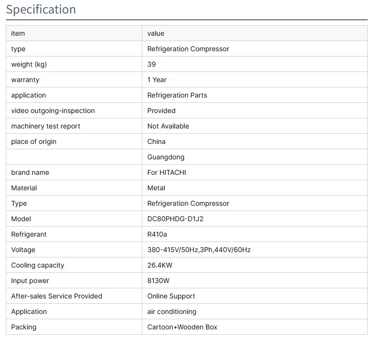Select the weight value 39

point(152,64)
